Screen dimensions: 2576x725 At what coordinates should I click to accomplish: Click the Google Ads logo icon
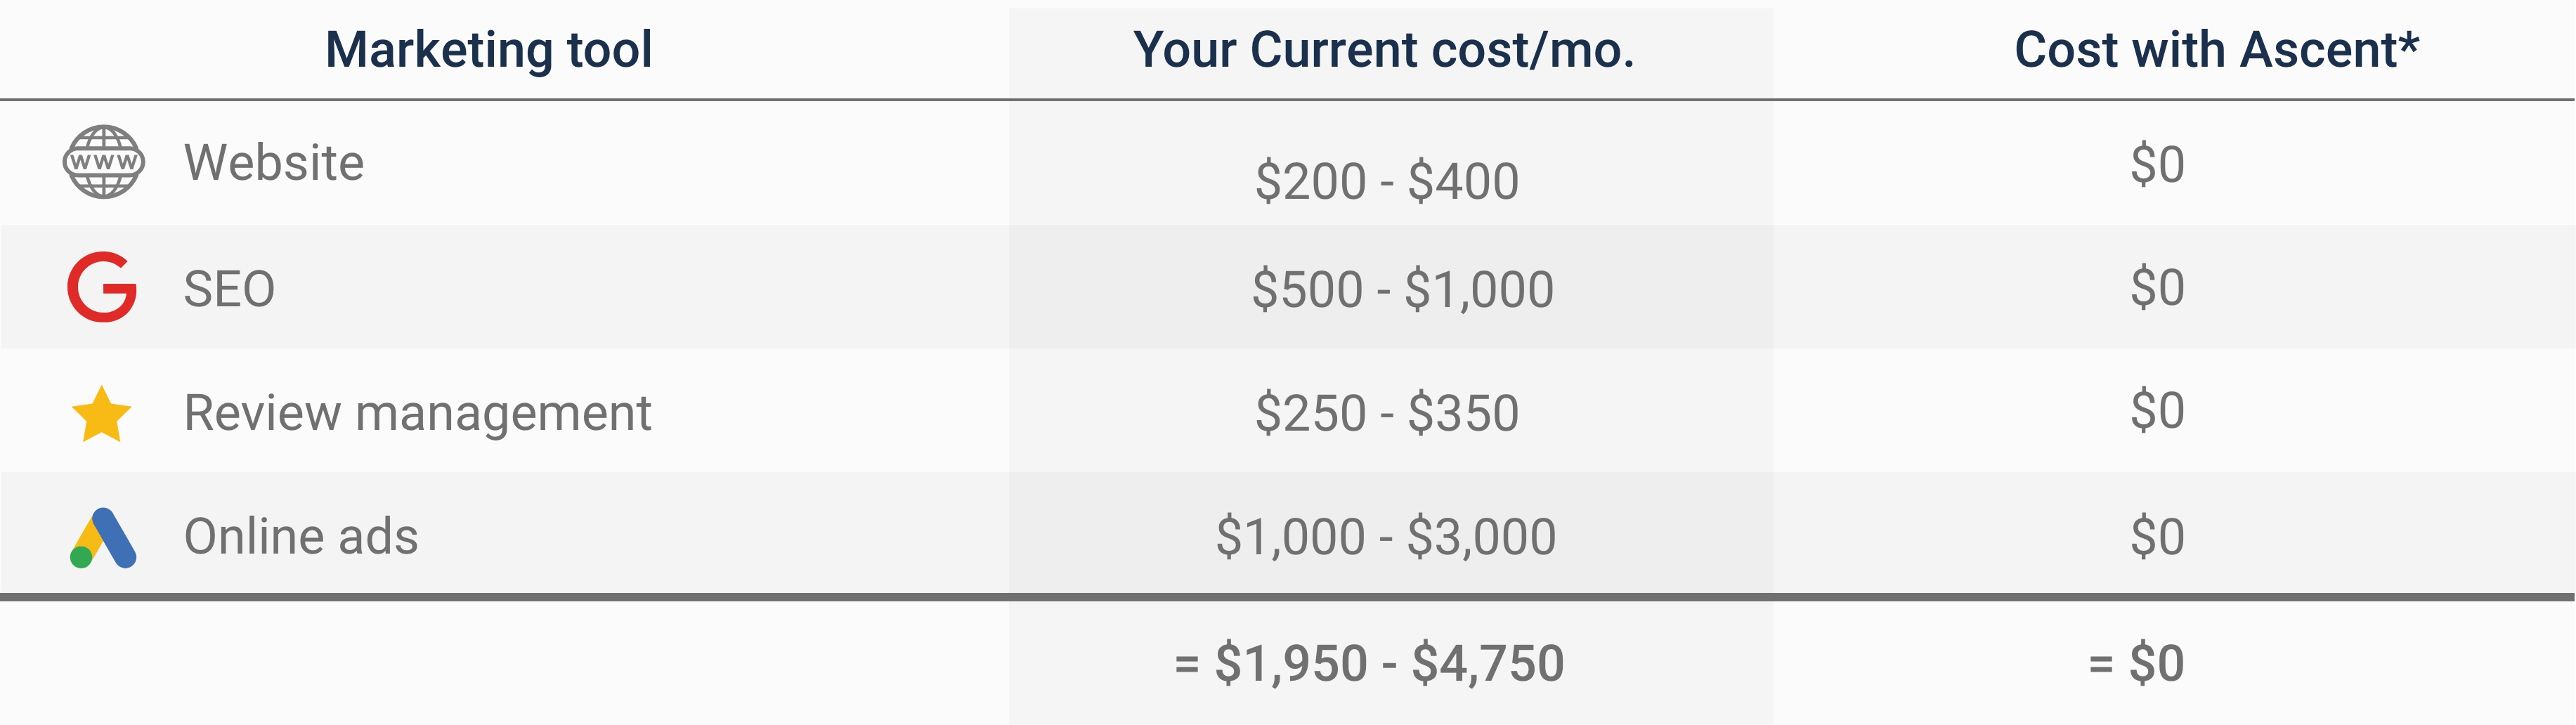[x=103, y=538]
